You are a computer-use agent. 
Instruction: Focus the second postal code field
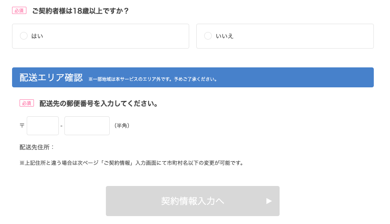(x=87, y=126)
